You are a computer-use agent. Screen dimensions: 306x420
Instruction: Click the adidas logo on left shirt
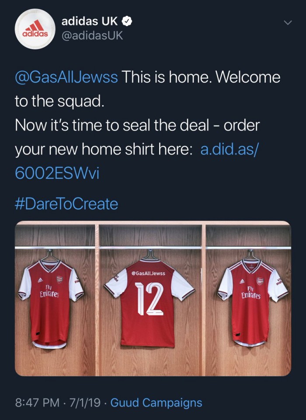[40, 280]
